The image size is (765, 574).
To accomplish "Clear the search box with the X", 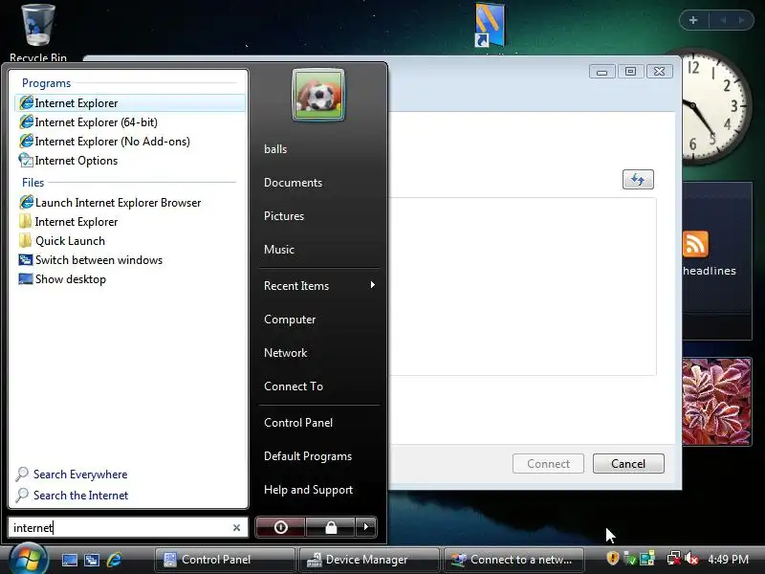I will coord(236,528).
